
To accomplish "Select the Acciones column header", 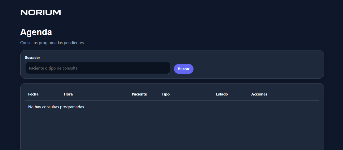I will [x=259, y=94].
